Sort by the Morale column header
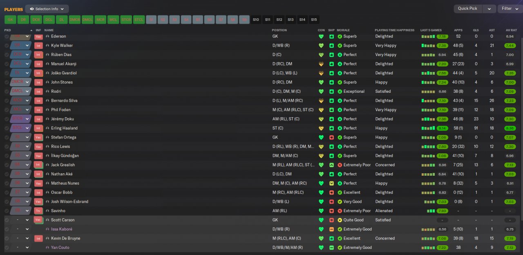Viewport: 523px width, 255px height. [343, 30]
